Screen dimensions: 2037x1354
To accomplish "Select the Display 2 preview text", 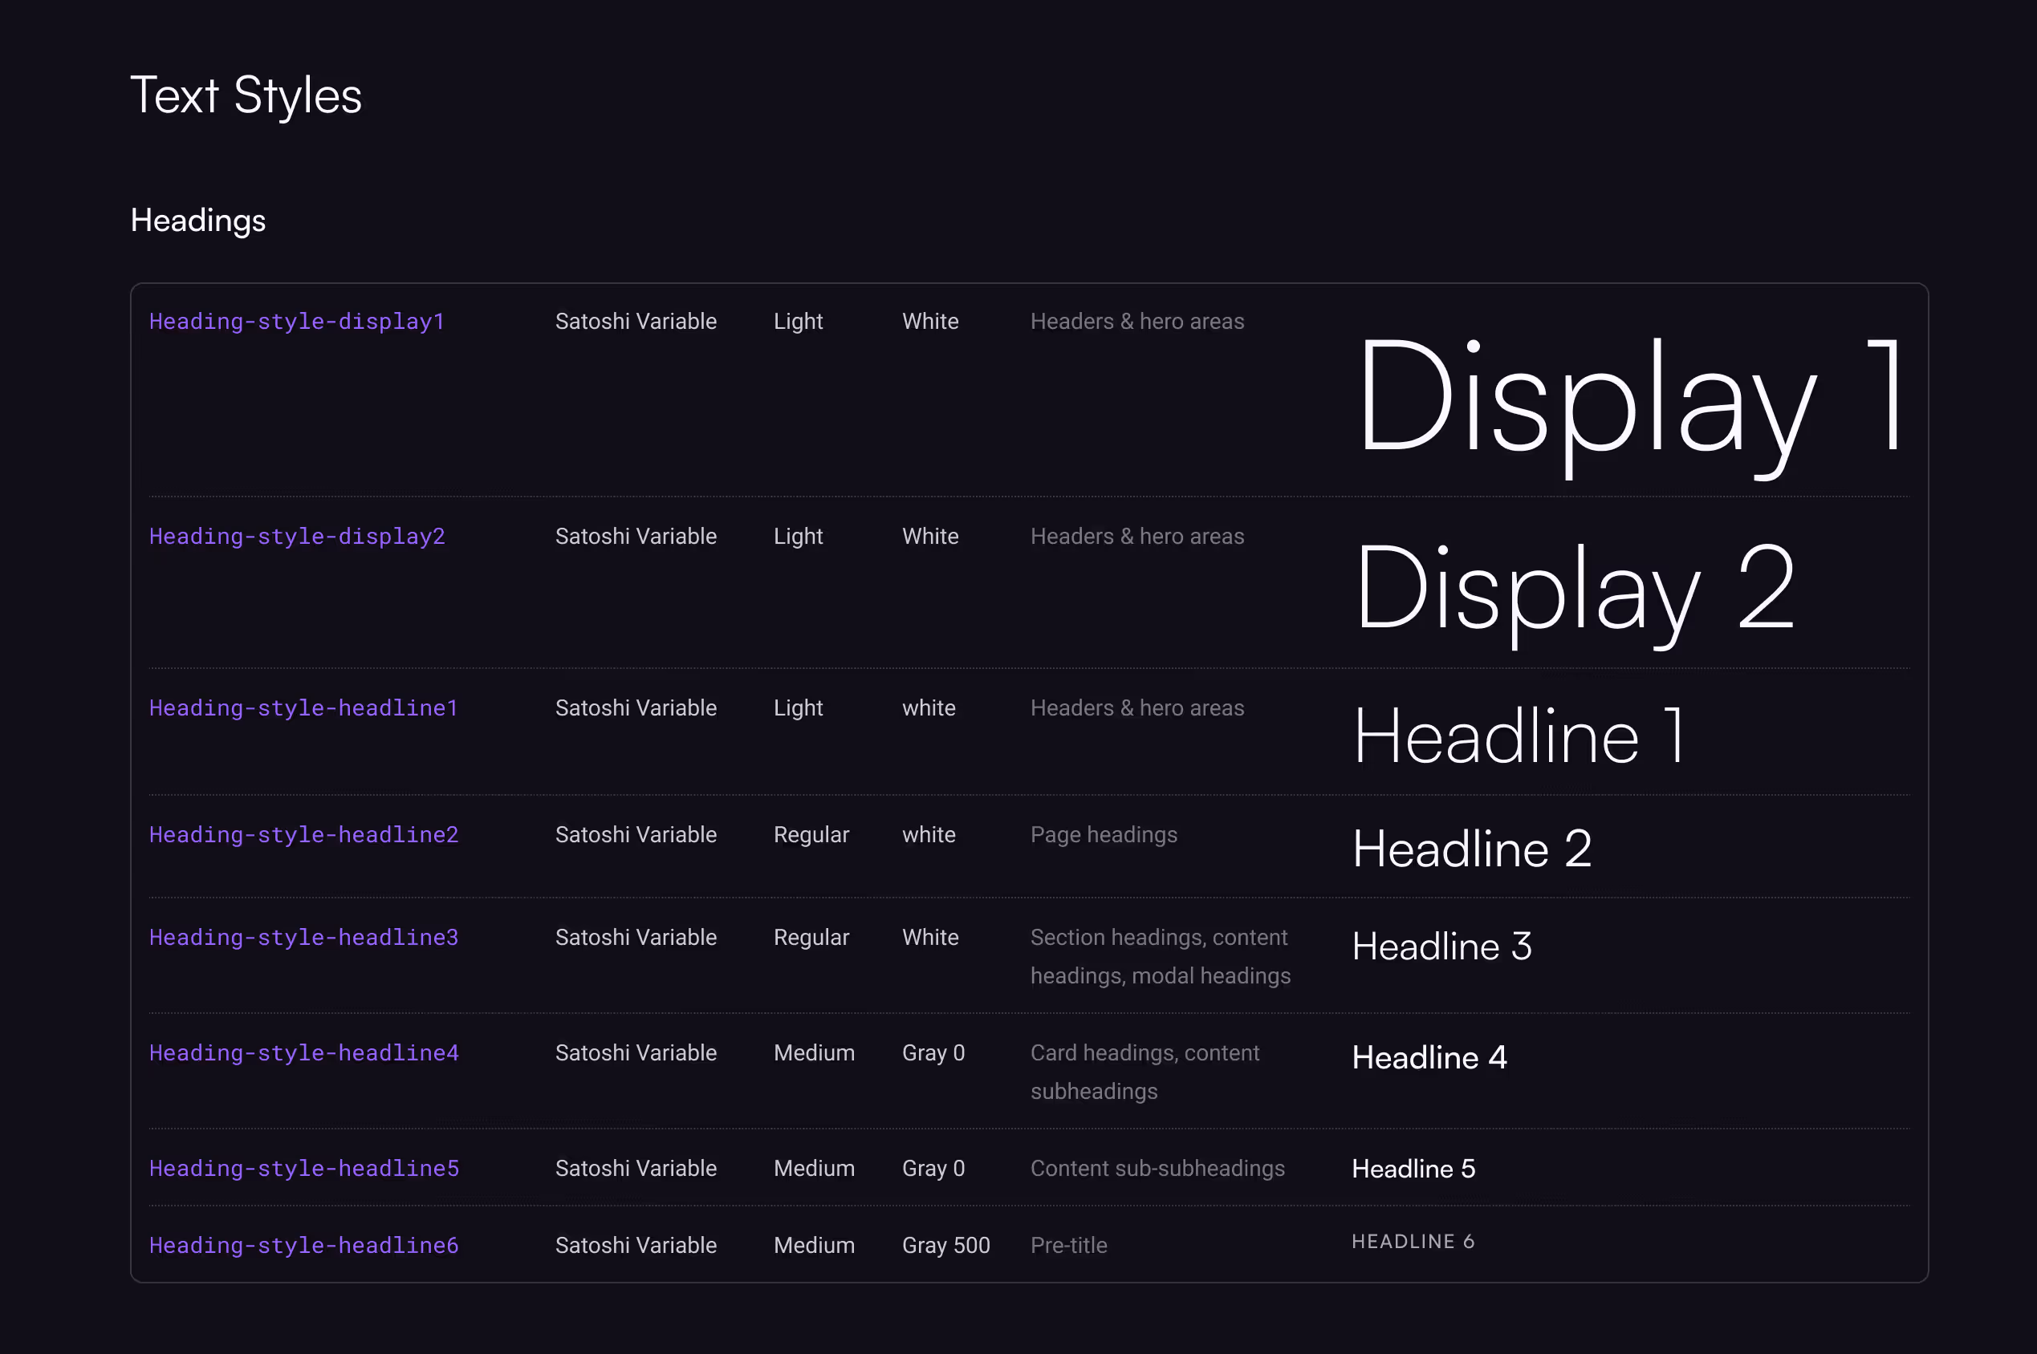I will tap(1574, 591).
